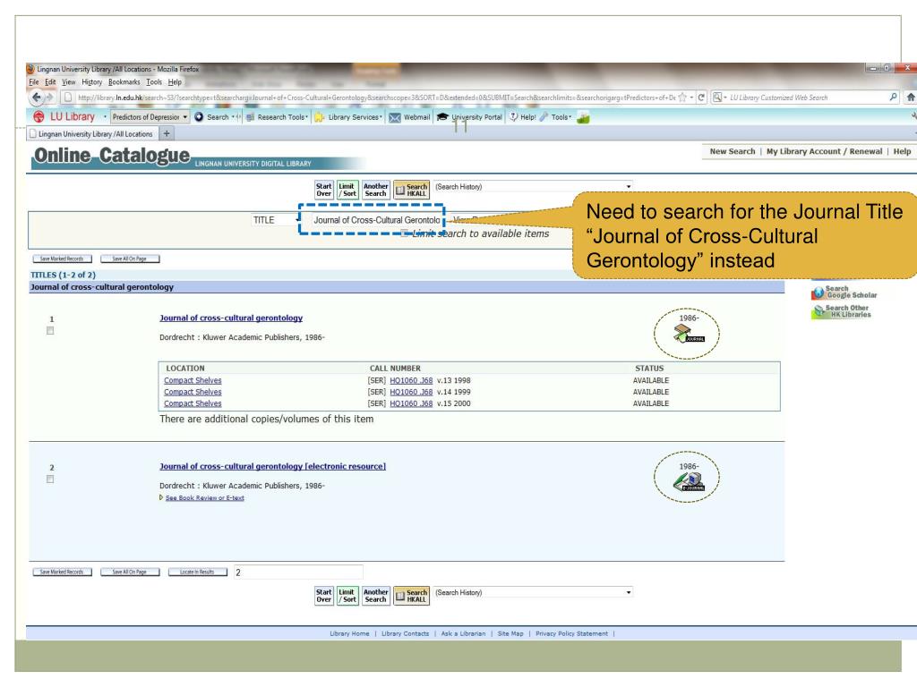This screenshot has height=687, width=917.
Task: Open the Firefox home page icon
Action: [911, 98]
